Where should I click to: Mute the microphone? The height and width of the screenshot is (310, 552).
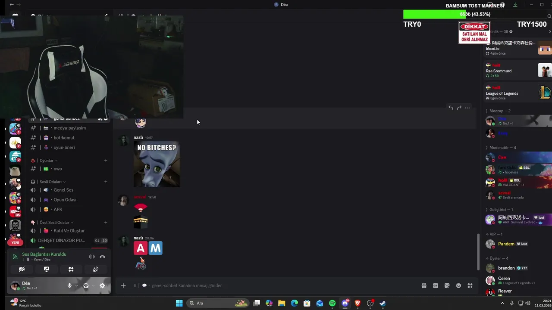(69, 285)
